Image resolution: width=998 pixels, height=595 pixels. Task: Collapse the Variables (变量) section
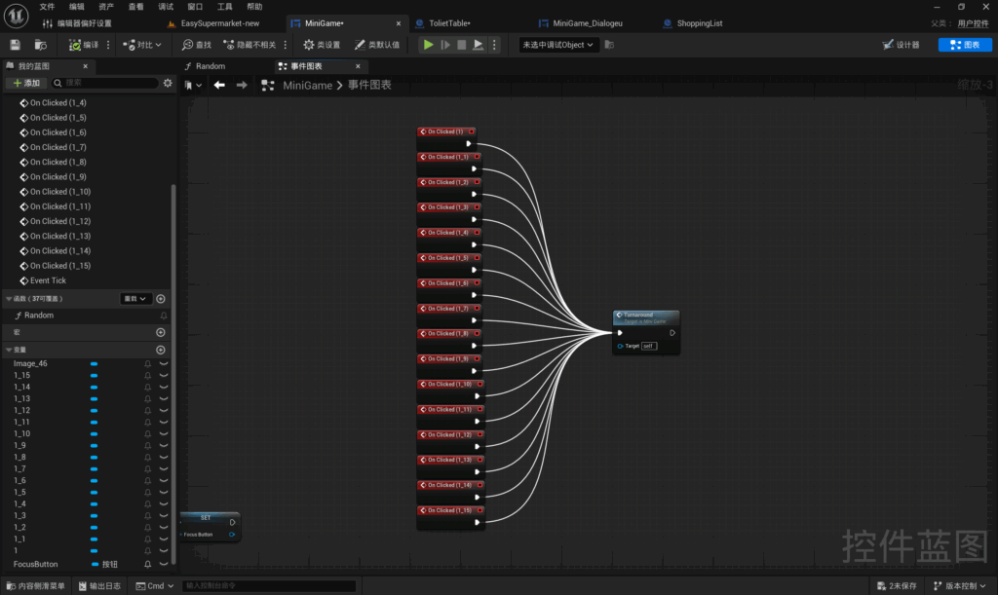tap(9, 350)
